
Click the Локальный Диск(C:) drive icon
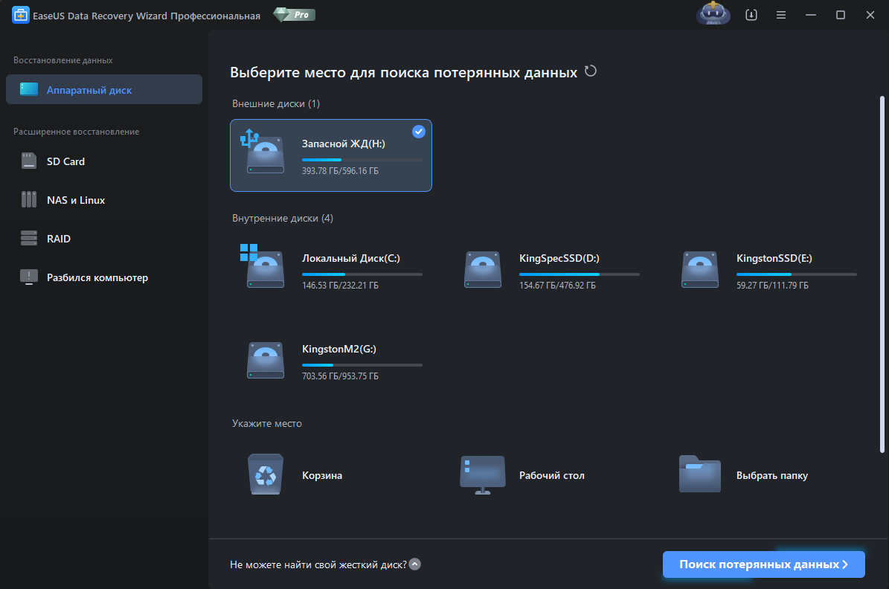click(x=263, y=266)
